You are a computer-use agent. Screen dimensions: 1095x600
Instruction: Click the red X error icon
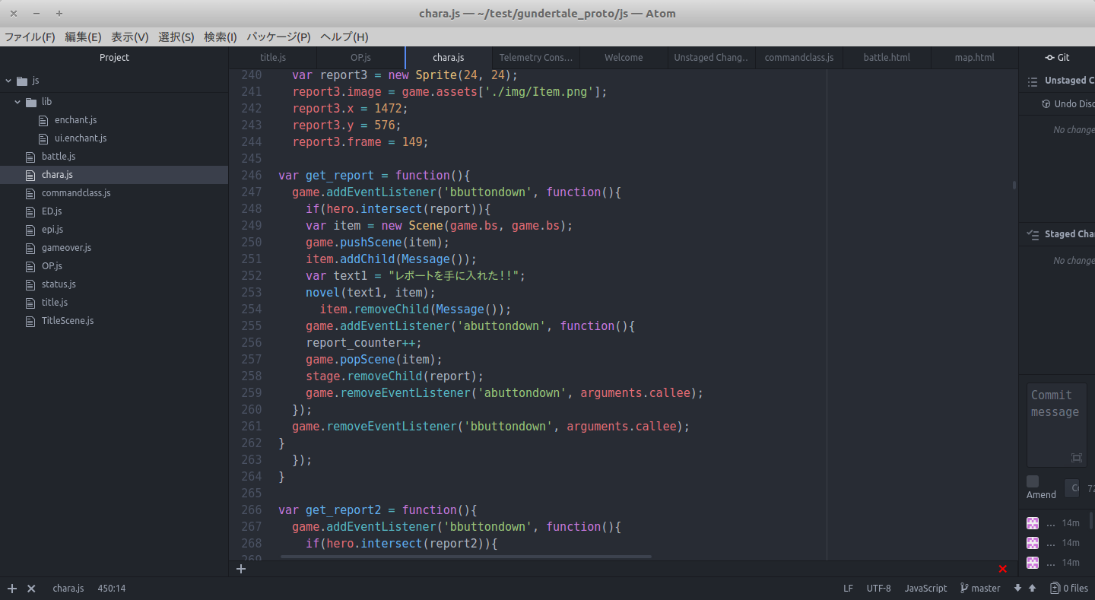coord(1002,569)
